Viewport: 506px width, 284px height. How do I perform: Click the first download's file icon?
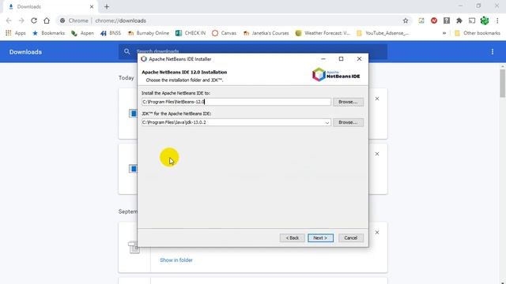click(133, 114)
